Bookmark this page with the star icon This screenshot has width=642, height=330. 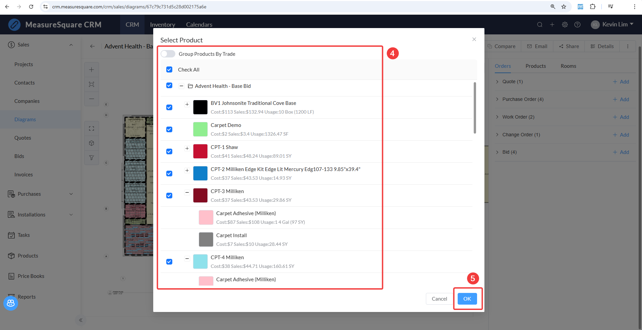[564, 7]
